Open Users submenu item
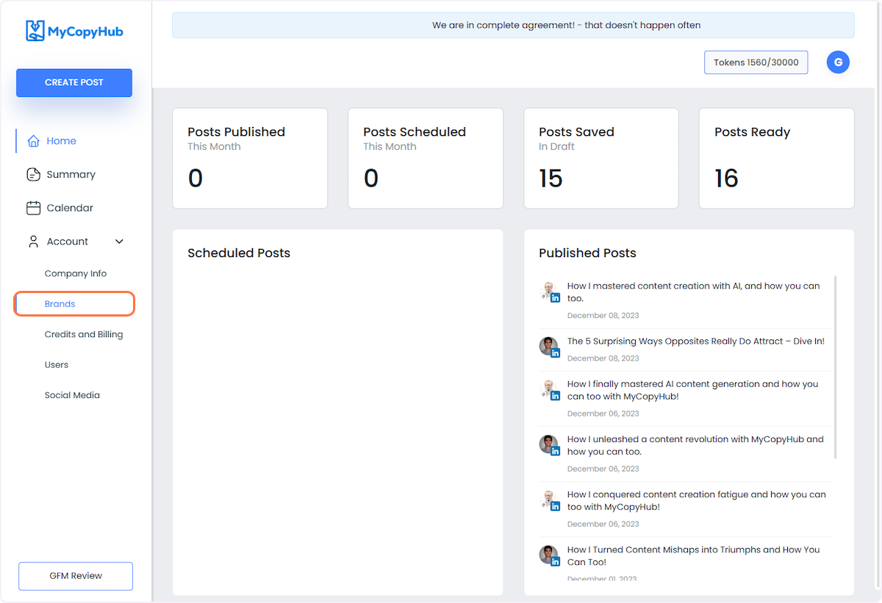 (x=57, y=365)
